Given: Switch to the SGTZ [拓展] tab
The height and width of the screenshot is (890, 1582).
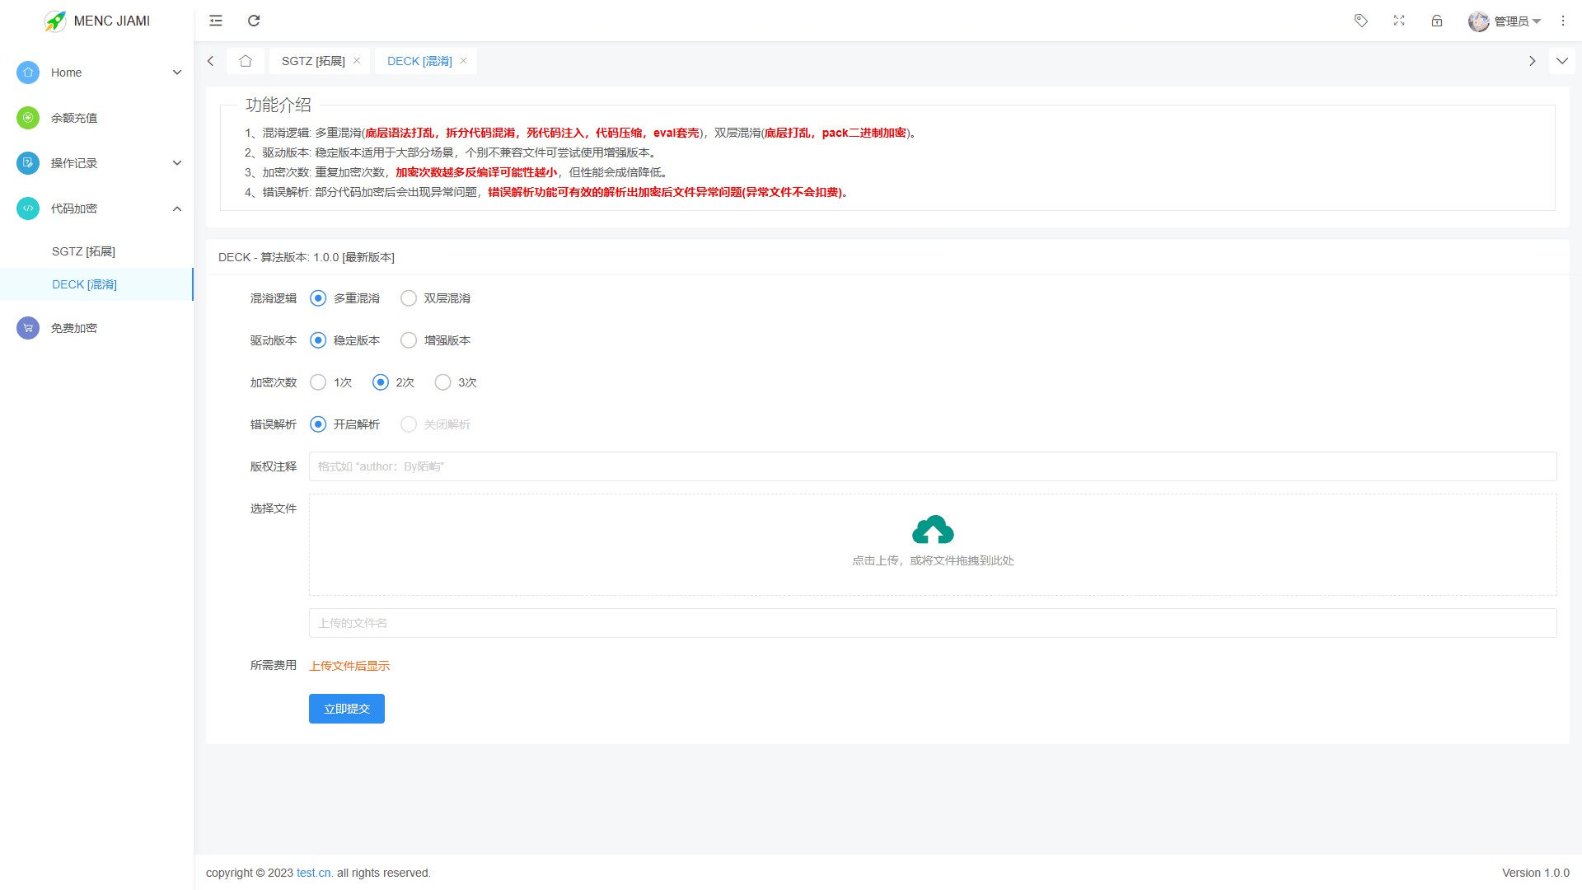Looking at the screenshot, I should [x=313, y=61].
